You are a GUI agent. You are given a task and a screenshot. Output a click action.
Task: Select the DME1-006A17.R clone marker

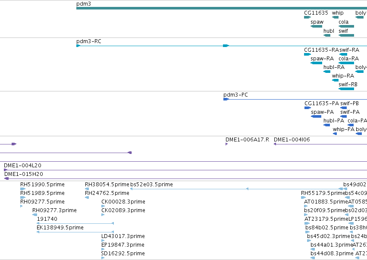pos(226,144)
